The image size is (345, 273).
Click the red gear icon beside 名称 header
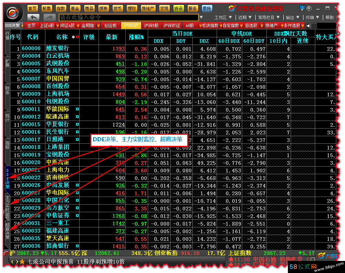coord(77,37)
